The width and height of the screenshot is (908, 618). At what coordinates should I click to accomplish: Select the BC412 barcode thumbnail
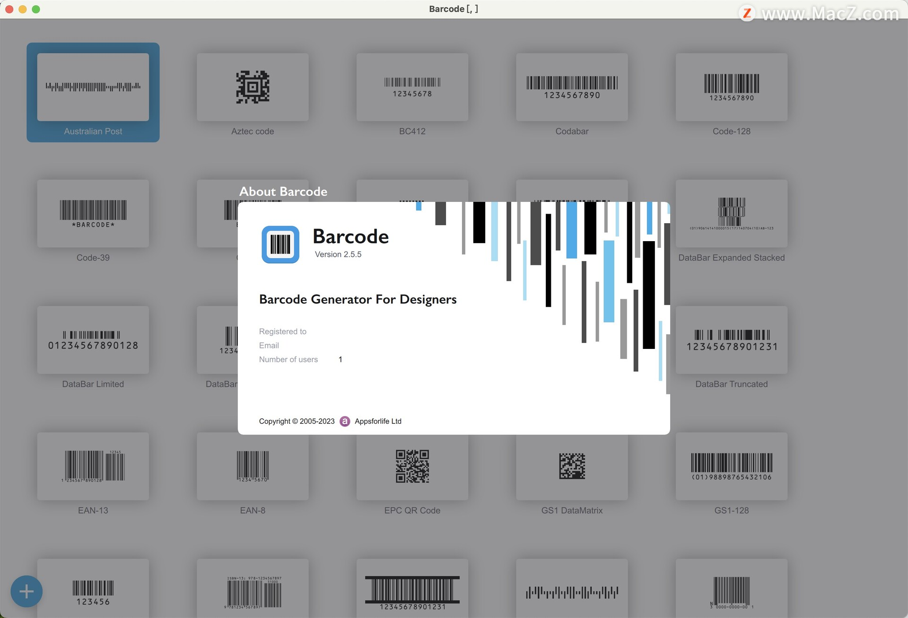tap(412, 87)
